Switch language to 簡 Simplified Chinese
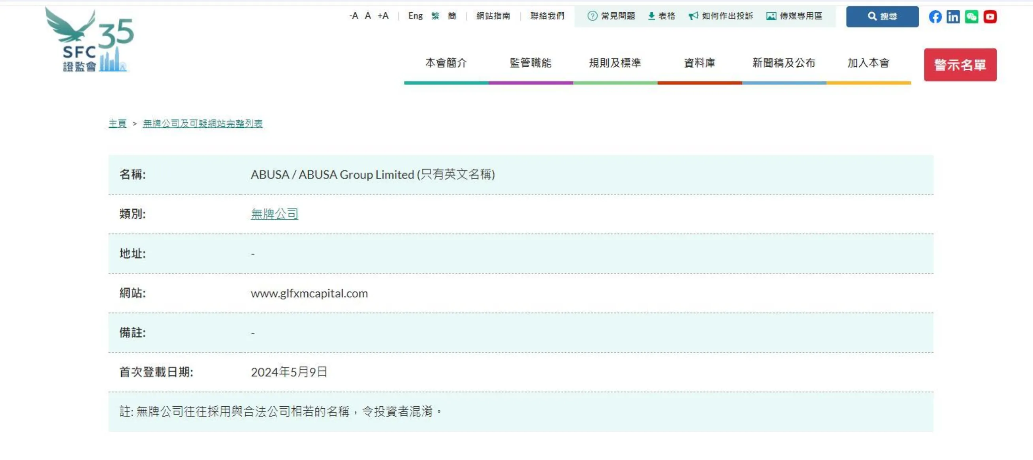The width and height of the screenshot is (1033, 460). pos(452,16)
